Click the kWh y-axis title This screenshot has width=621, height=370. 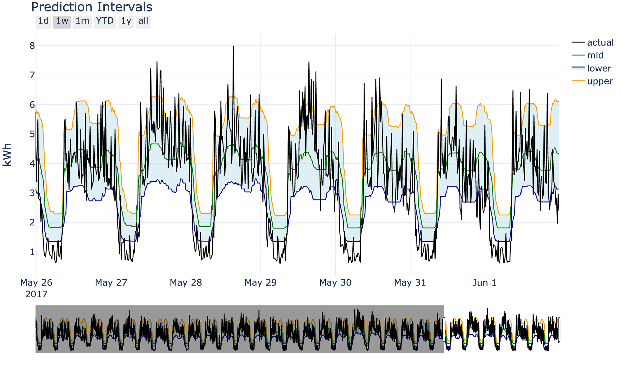tap(7, 155)
